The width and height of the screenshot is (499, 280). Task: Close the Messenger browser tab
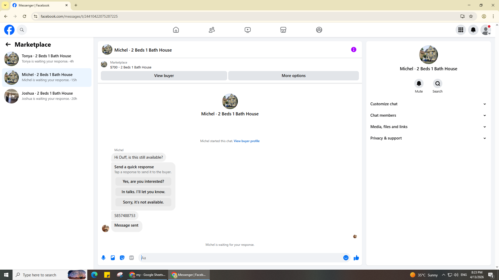(67, 5)
